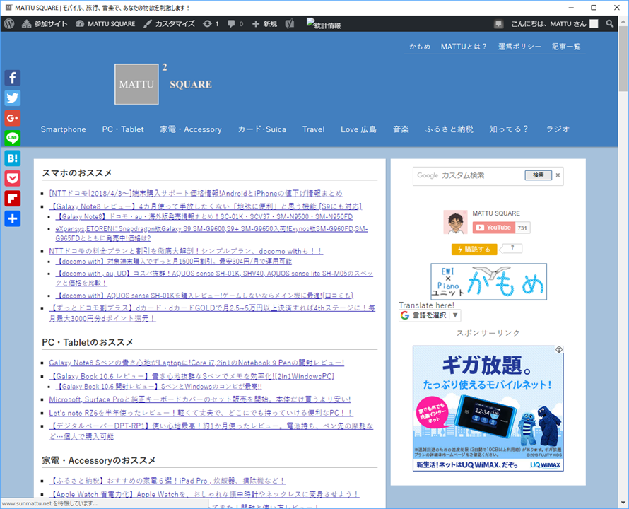
Task: Open MATTUとは？ about page
Action: pyautogui.click(x=464, y=47)
